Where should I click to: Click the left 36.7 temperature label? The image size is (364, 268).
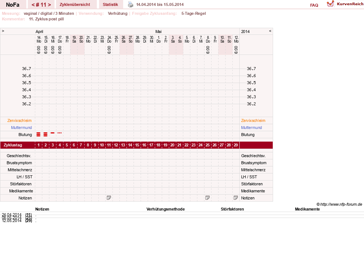26,69
